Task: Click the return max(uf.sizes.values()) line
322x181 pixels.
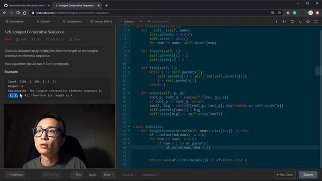Action: pyautogui.click(x=198, y=160)
